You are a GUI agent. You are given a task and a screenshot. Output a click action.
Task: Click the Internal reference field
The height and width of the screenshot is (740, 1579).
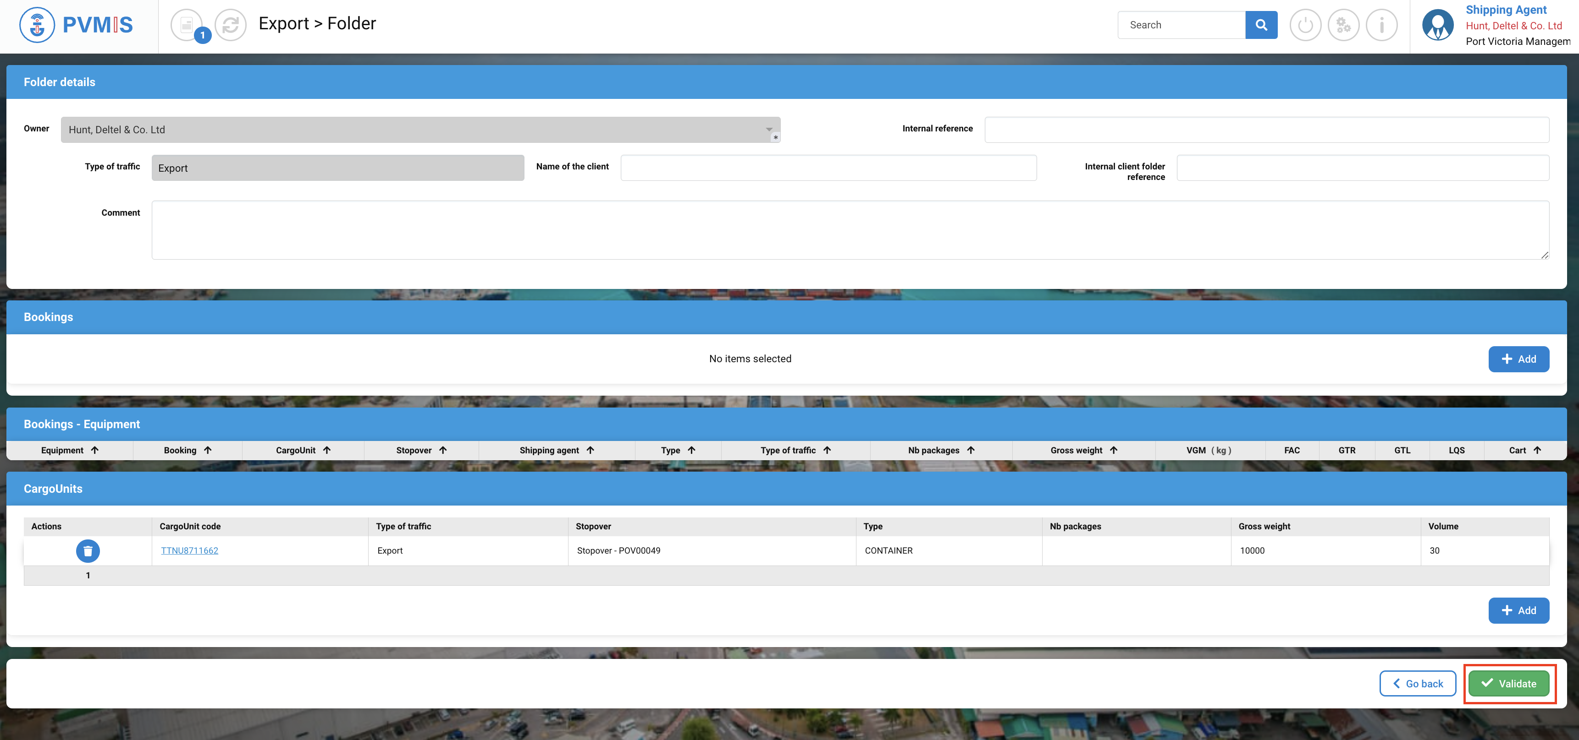point(1266,130)
